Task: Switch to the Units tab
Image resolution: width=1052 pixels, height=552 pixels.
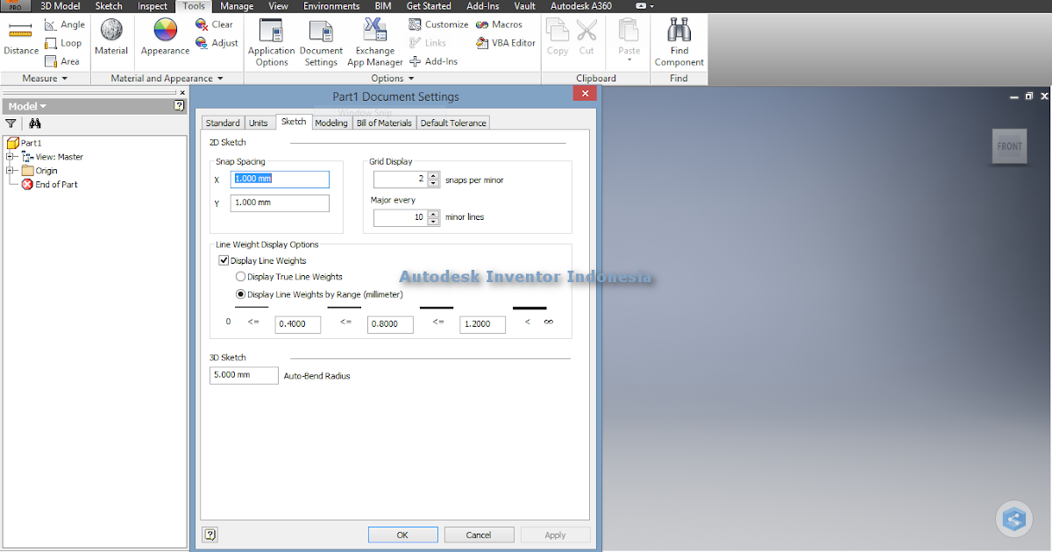Action: [259, 123]
